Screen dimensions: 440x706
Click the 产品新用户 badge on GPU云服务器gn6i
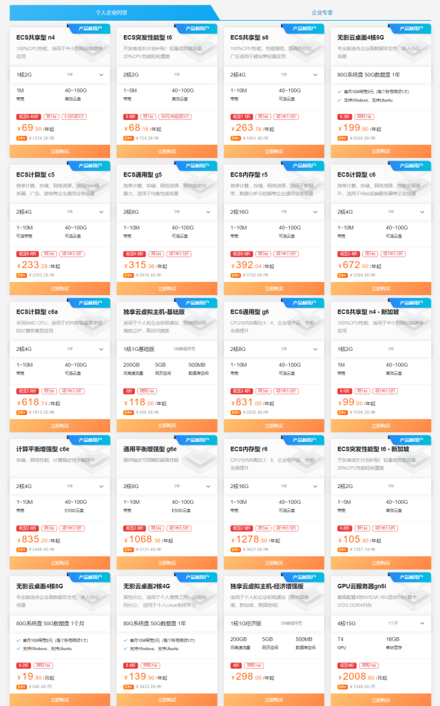410,576
